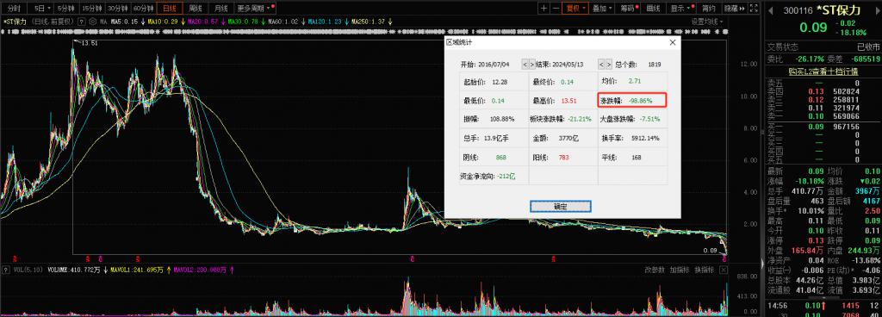Open the 复权 dropdown
The height and width of the screenshot is (317, 882).
tap(575, 9)
